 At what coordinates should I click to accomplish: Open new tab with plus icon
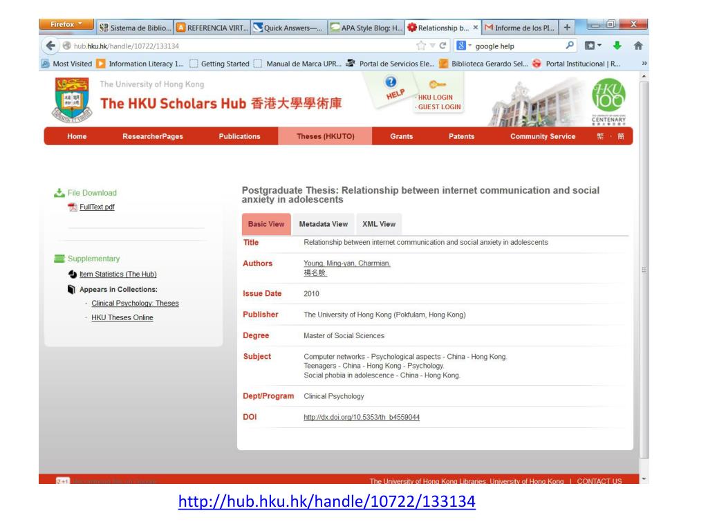pos(567,28)
